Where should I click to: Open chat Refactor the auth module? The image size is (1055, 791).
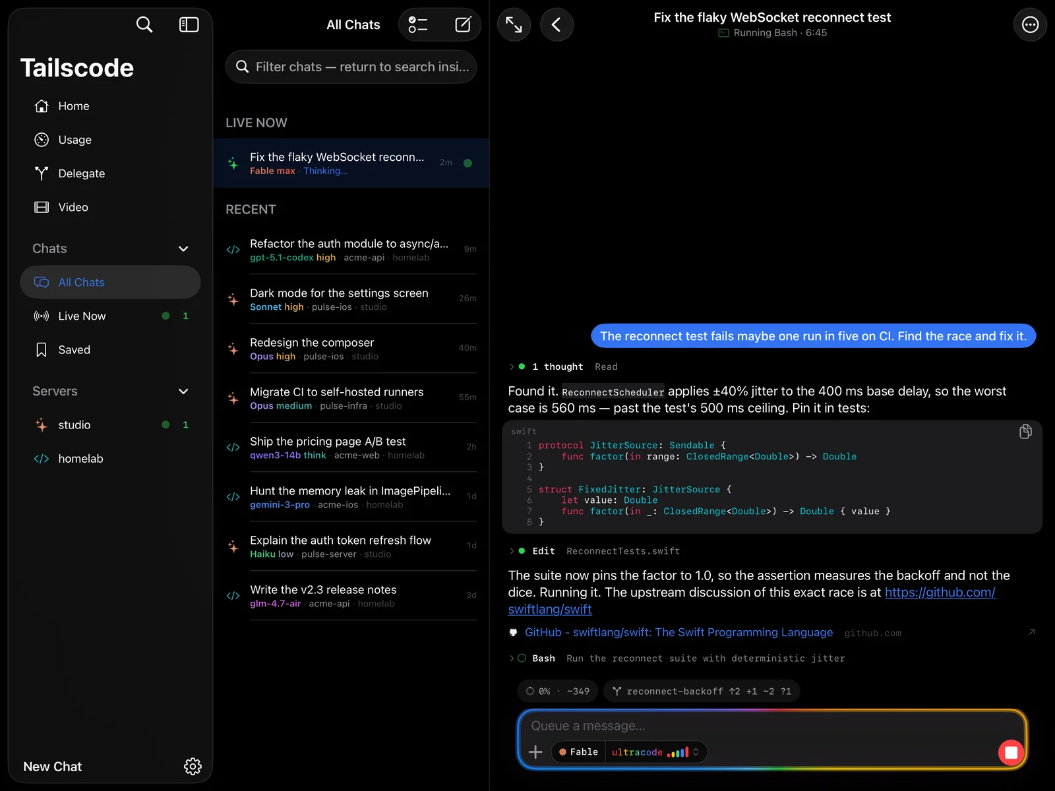point(351,249)
